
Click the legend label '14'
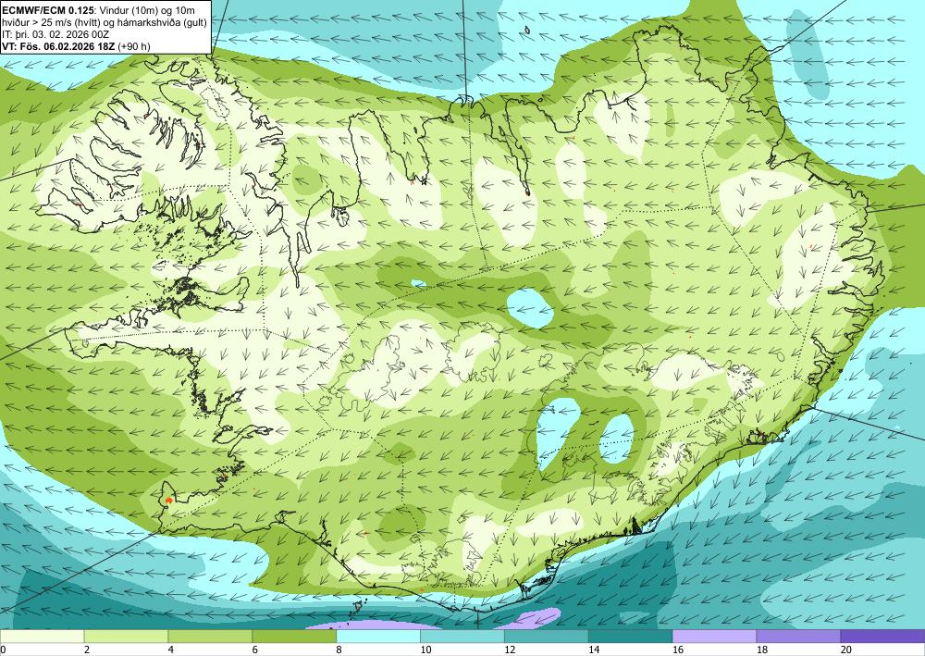pyautogui.click(x=594, y=650)
